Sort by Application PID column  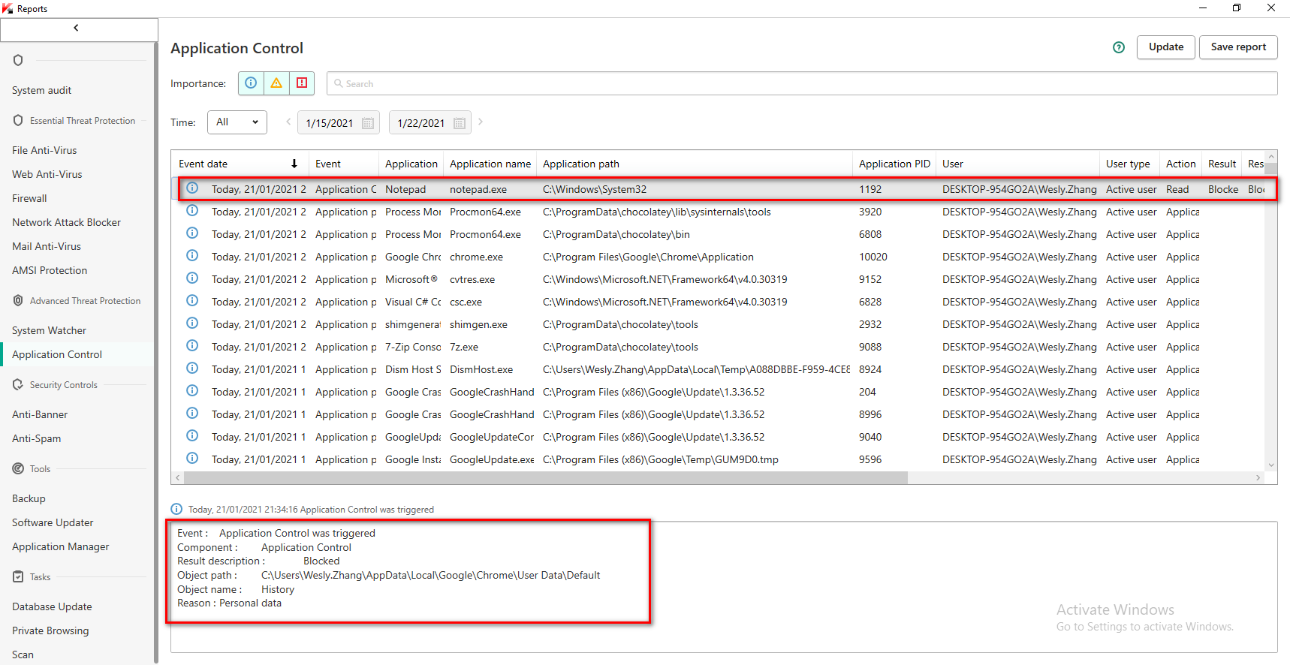(894, 164)
